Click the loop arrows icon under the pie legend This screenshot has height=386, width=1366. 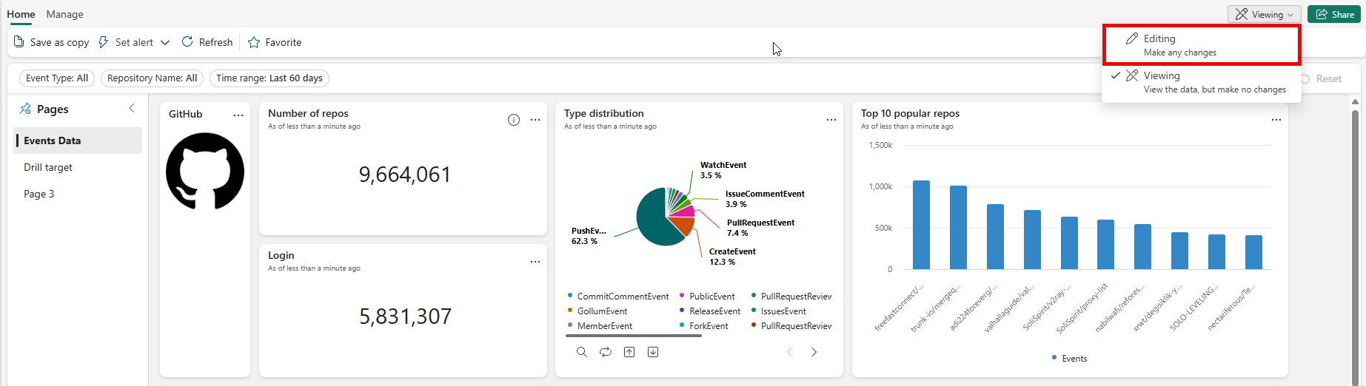[x=606, y=352]
